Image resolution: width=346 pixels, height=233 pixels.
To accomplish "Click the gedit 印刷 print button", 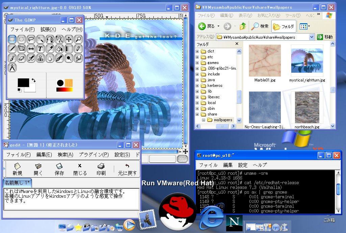I will (101, 169).
